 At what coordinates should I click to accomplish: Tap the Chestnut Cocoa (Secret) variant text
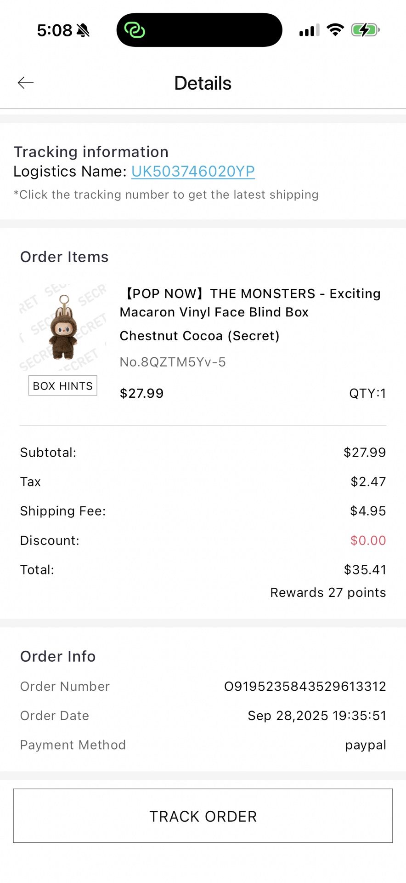199,336
